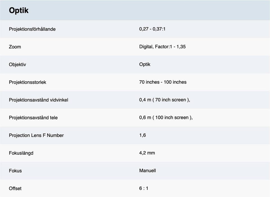Click the Projektionsavstånd tele label
Screen dimensions: 270x197
click(x=33, y=118)
